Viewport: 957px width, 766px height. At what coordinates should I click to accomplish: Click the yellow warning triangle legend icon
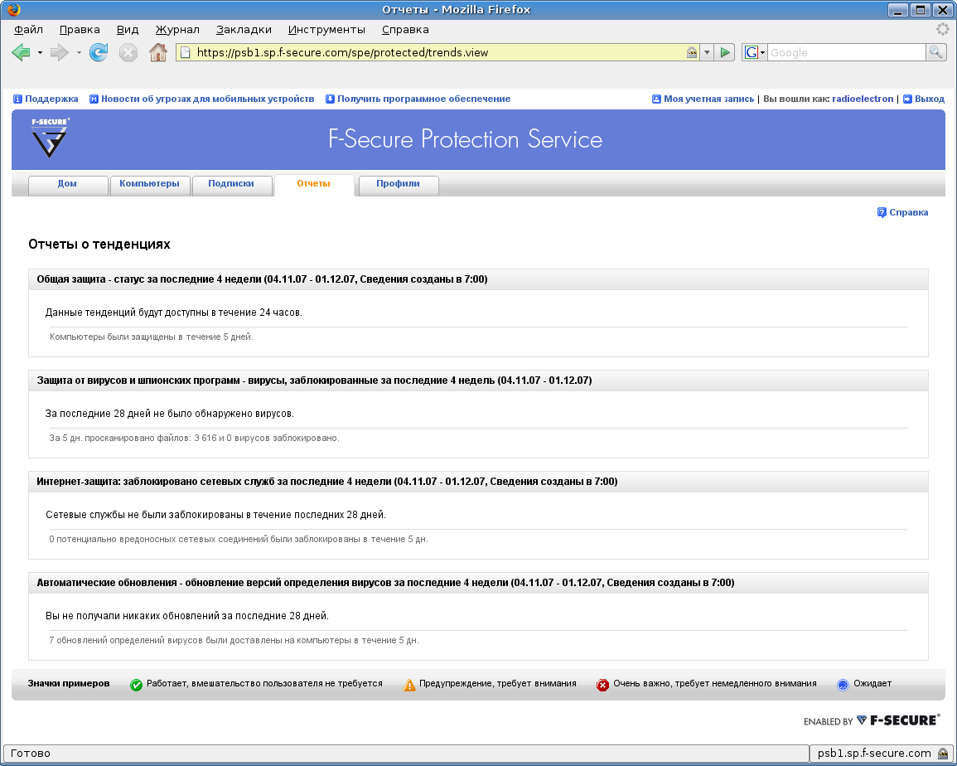(x=409, y=685)
